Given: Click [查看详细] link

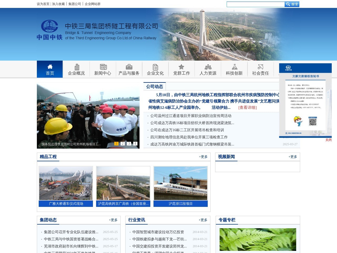Looking at the screenshot, I should 247,108.
